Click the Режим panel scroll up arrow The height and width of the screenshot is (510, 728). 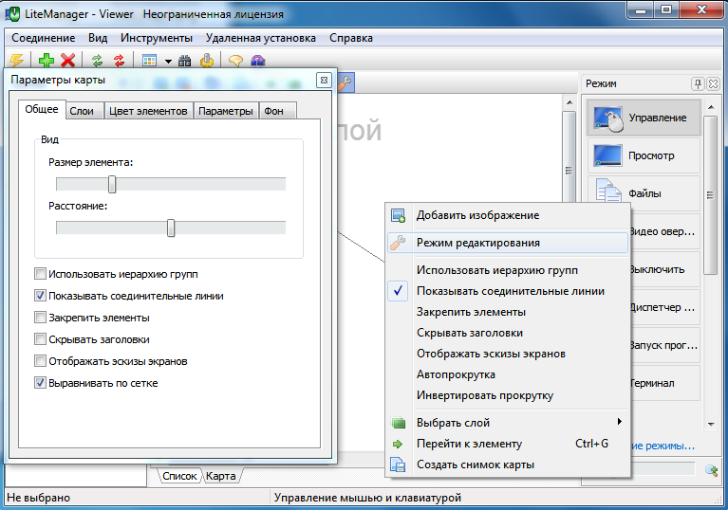(711, 107)
